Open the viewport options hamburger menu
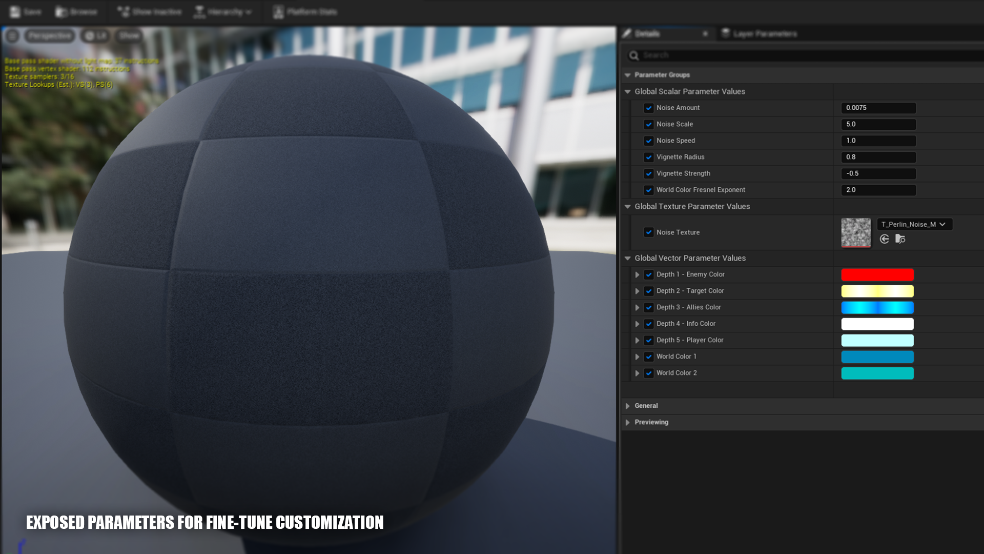984x554 pixels. click(x=12, y=35)
